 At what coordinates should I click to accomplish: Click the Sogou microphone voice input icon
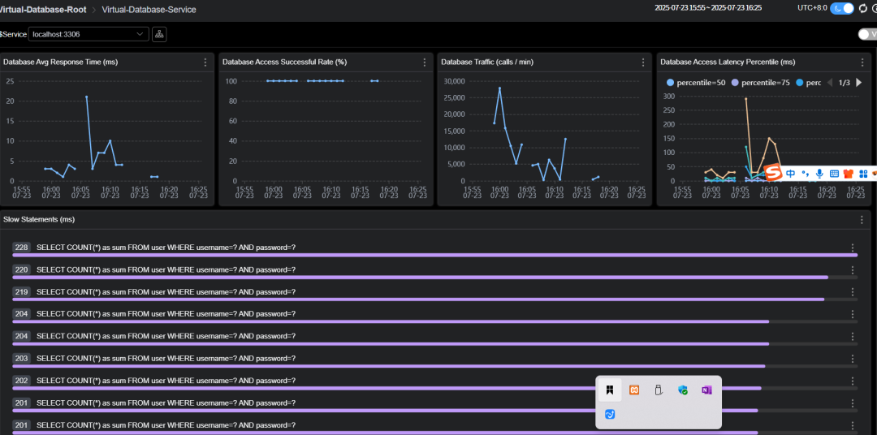point(819,174)
